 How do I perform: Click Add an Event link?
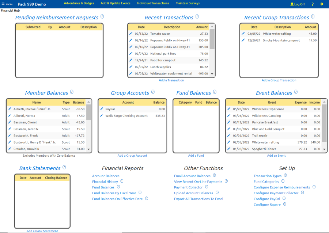click(276, 156)
